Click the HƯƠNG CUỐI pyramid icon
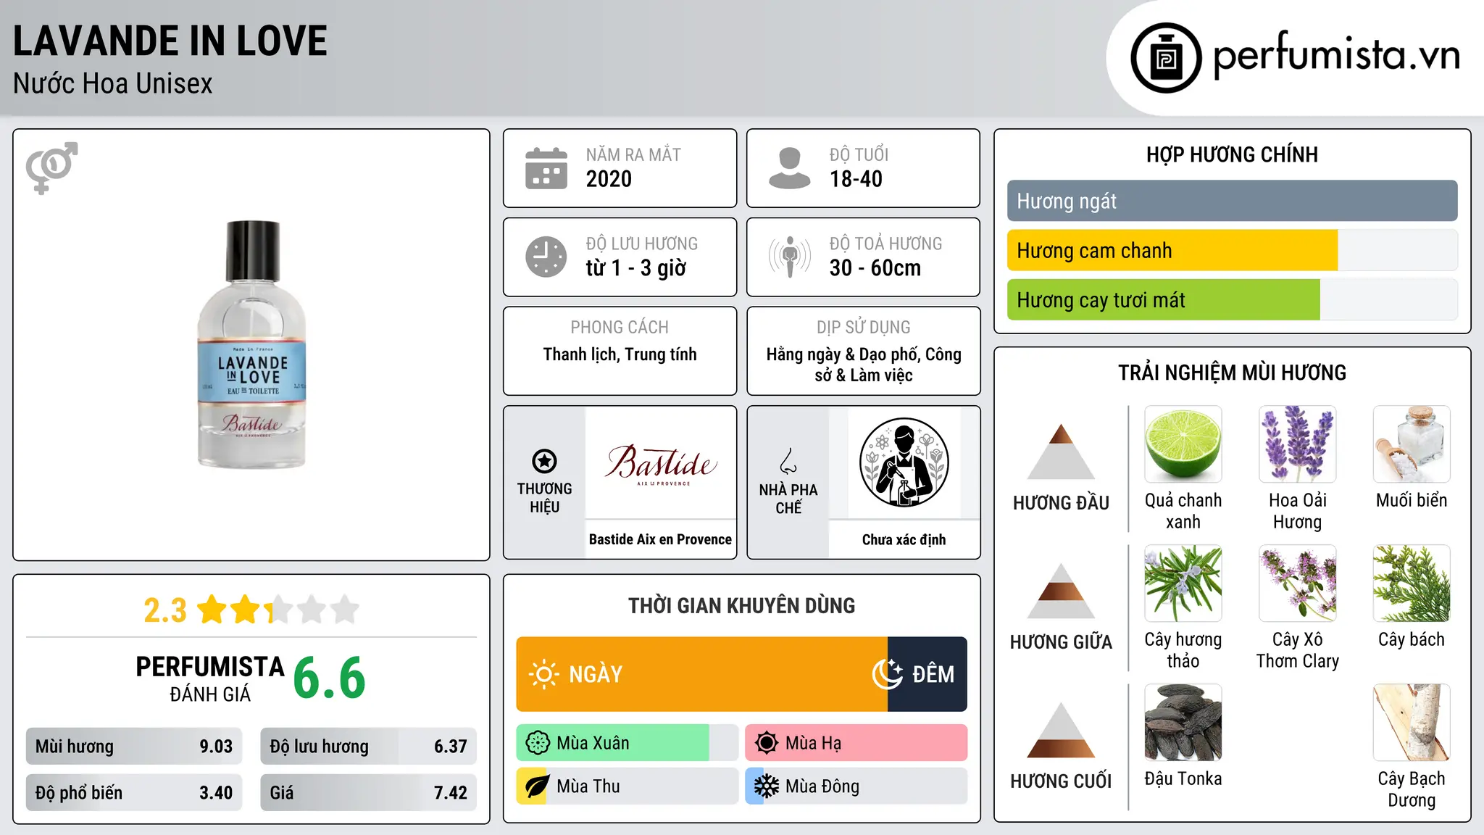Viewport: 1484px width, 835px height. pyautogui.click(x=1061, y=730)
